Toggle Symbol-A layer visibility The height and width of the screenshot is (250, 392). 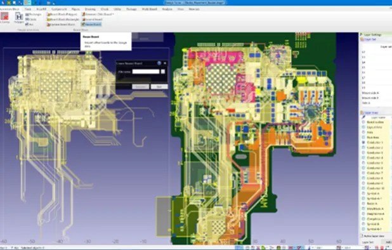coord(363,194)
